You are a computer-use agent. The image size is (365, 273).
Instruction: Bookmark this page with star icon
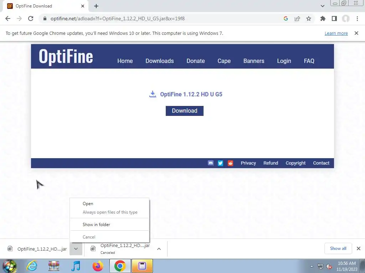[x=309, y=18]
